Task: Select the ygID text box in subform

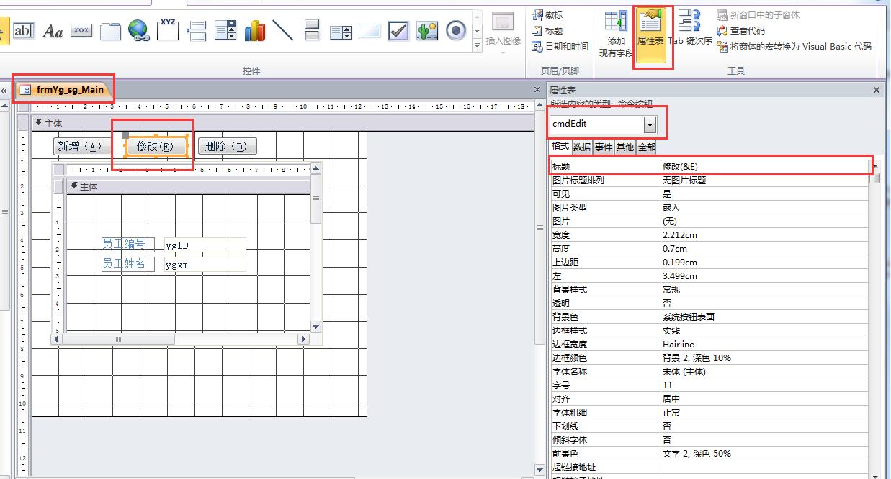Action: pos(205,245)
